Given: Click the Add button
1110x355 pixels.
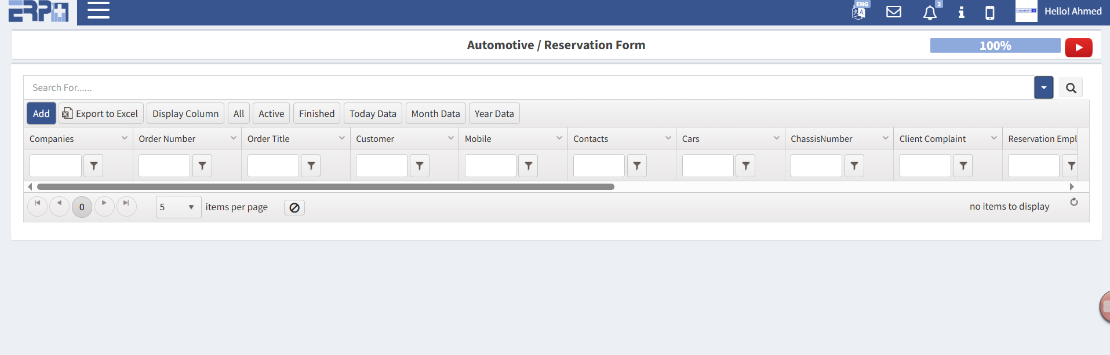Looking at the screenshot, I should 41,114.
